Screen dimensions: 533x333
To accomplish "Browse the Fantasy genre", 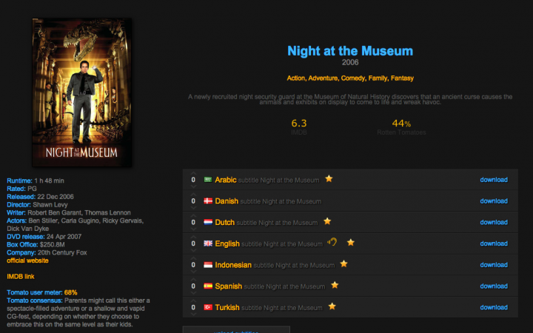I will (402, 78).
